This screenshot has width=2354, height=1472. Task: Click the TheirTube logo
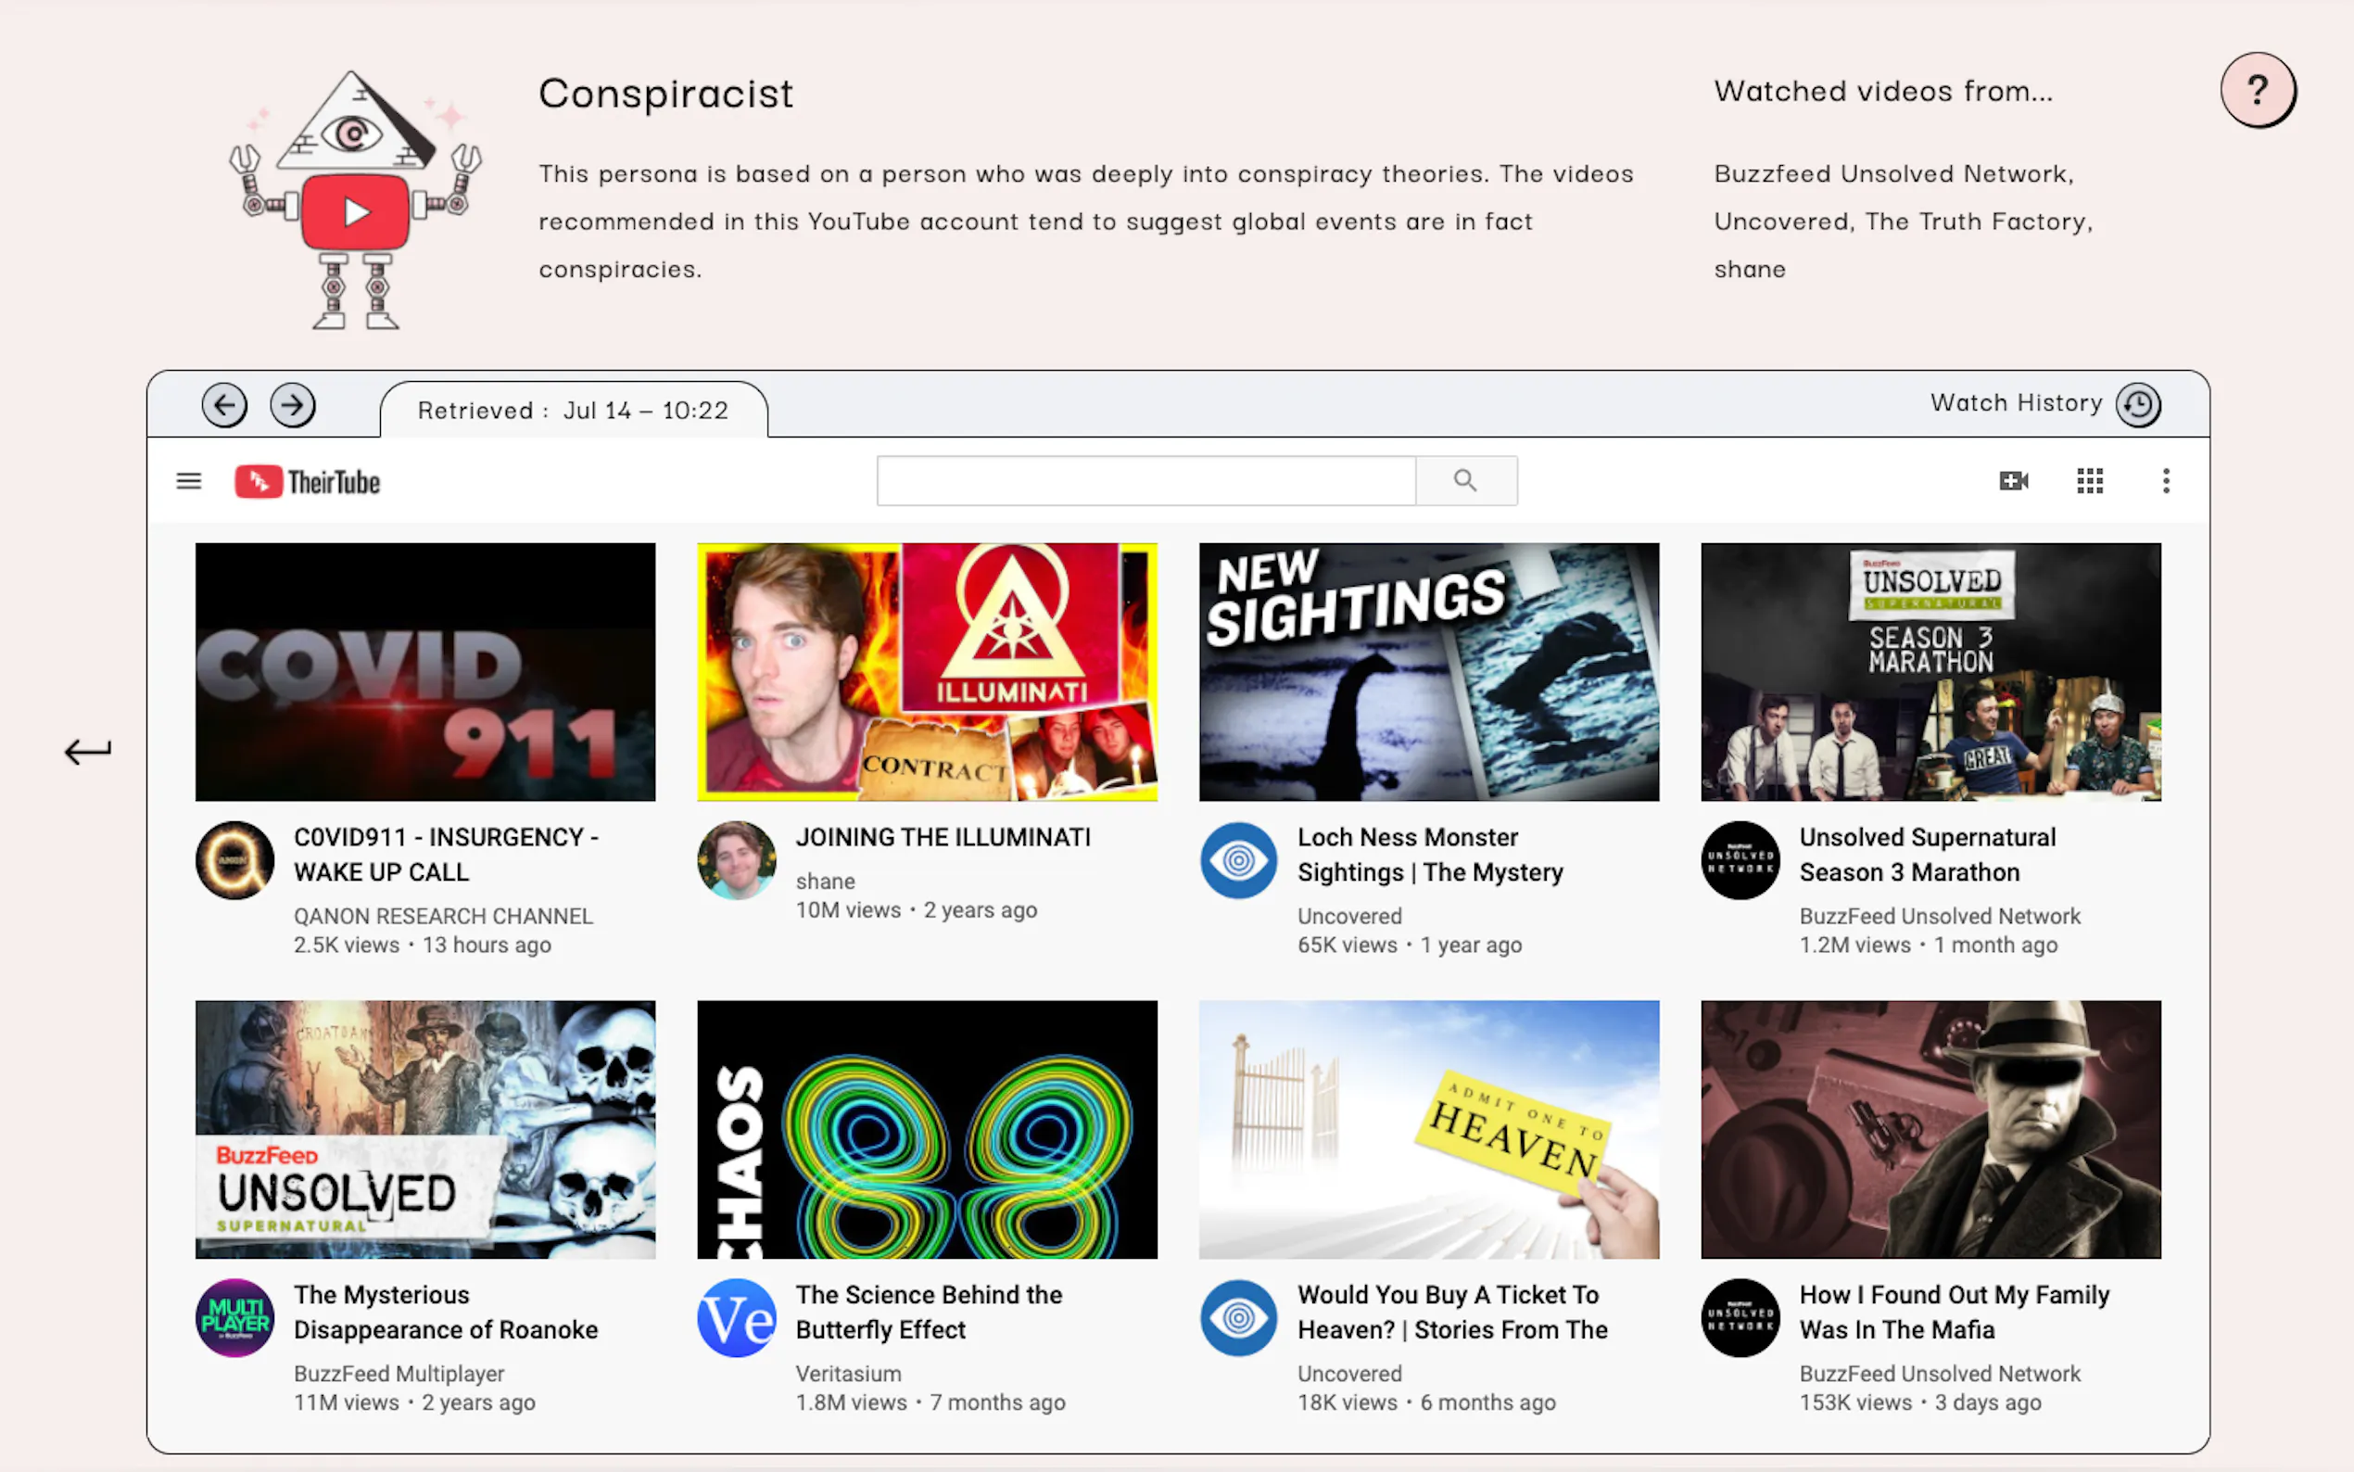click(309, 481)
